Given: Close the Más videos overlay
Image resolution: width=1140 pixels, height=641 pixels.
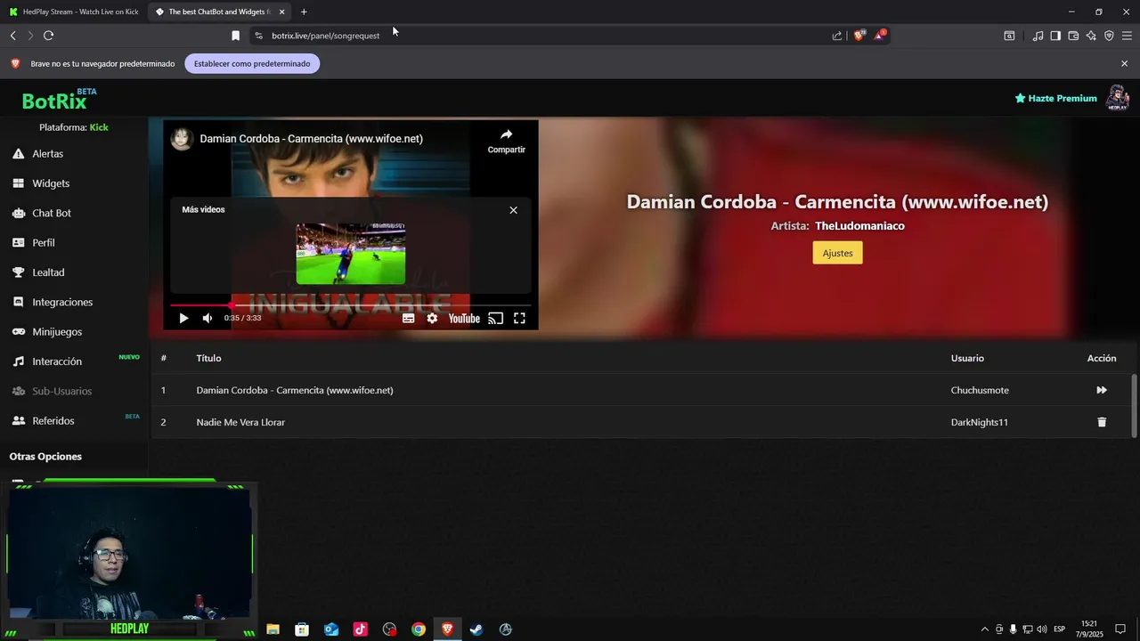Looking at the screenshot, I should tap(513, 210).
